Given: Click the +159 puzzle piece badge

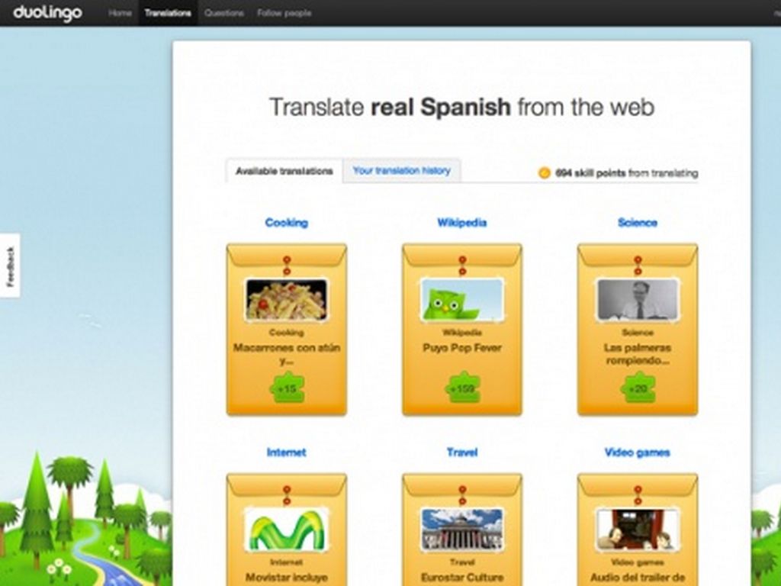Looking at the screenshot, I should [x=462, y=388].
